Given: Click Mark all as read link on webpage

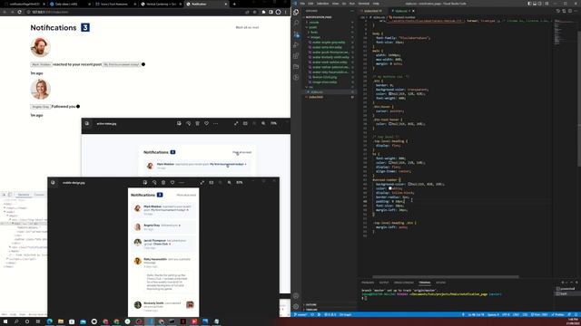Looking at the screenshot, I should (247, 27).
